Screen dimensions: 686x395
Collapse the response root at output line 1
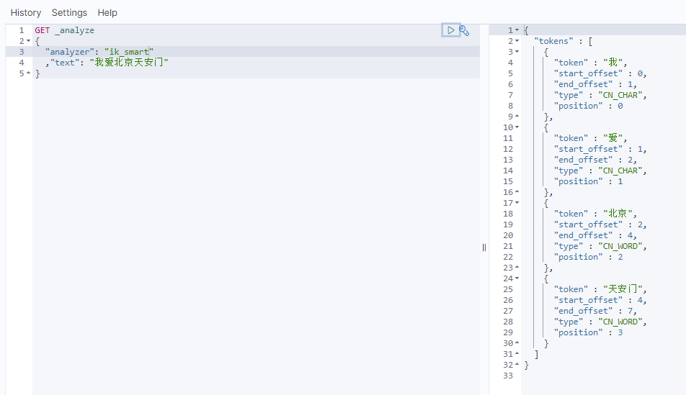point(517,30)
